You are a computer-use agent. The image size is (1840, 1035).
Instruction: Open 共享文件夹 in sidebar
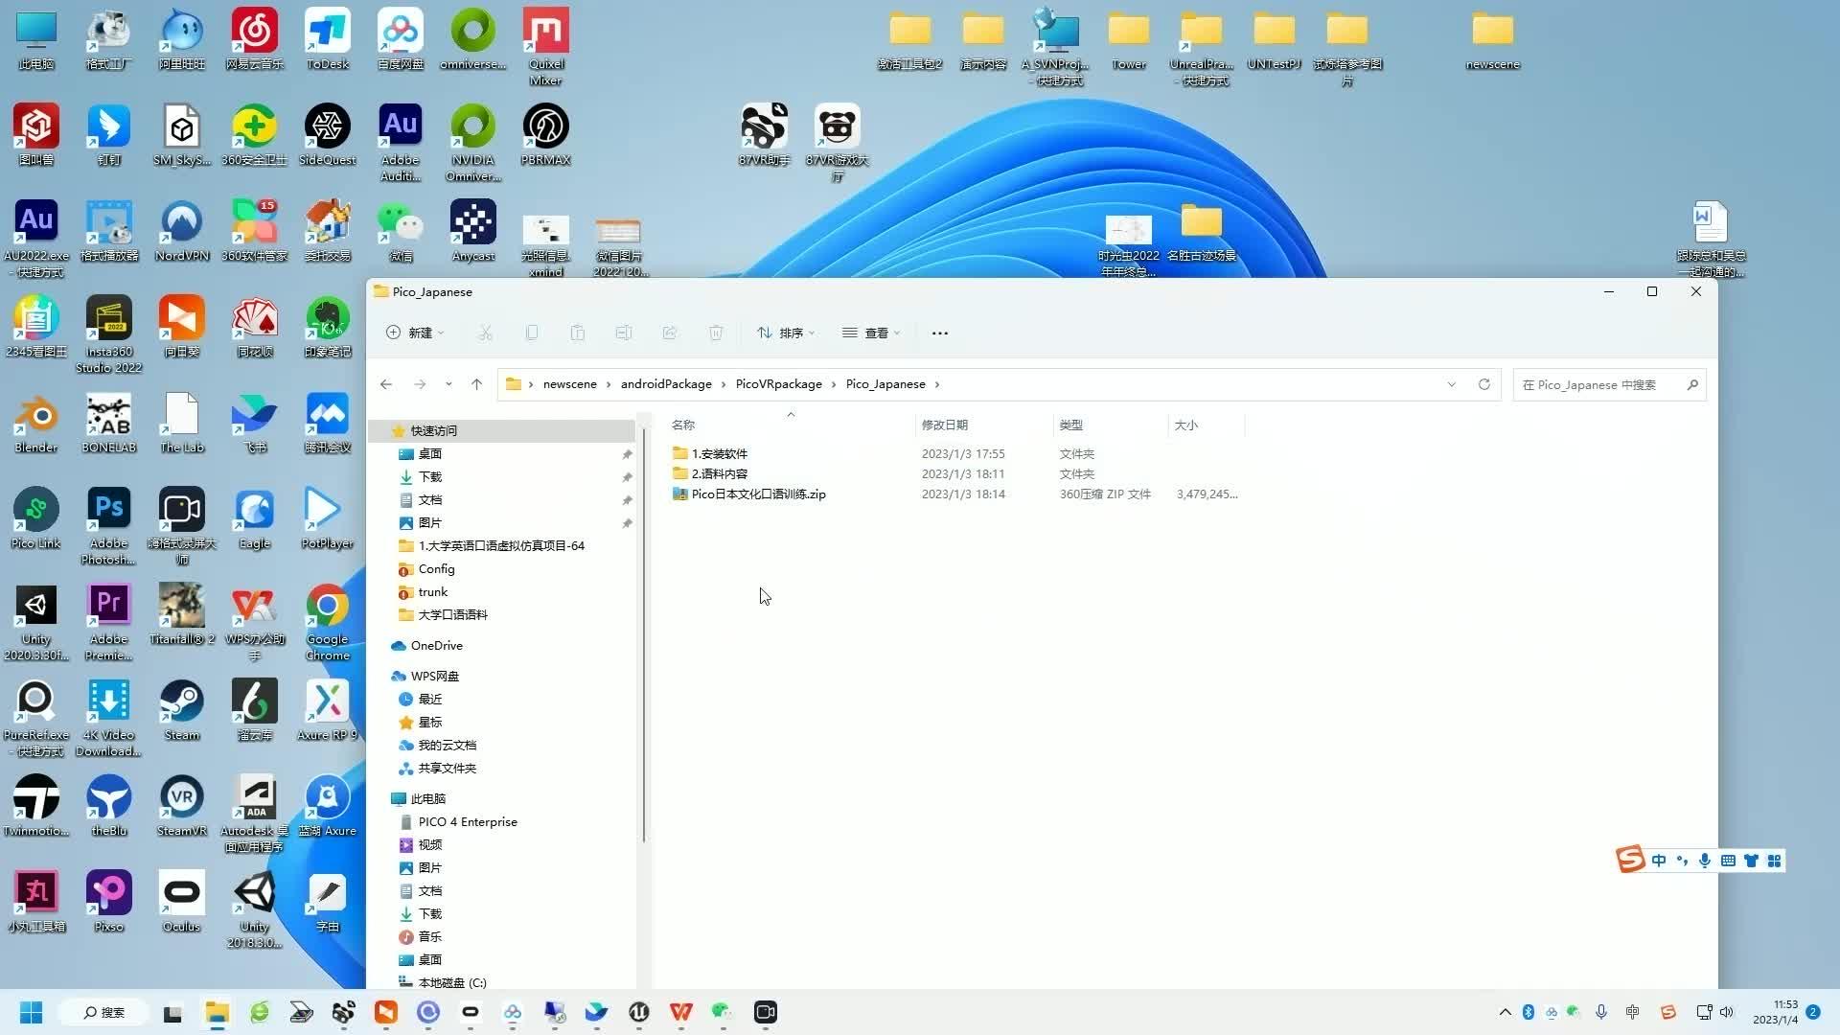coord(447,769)
